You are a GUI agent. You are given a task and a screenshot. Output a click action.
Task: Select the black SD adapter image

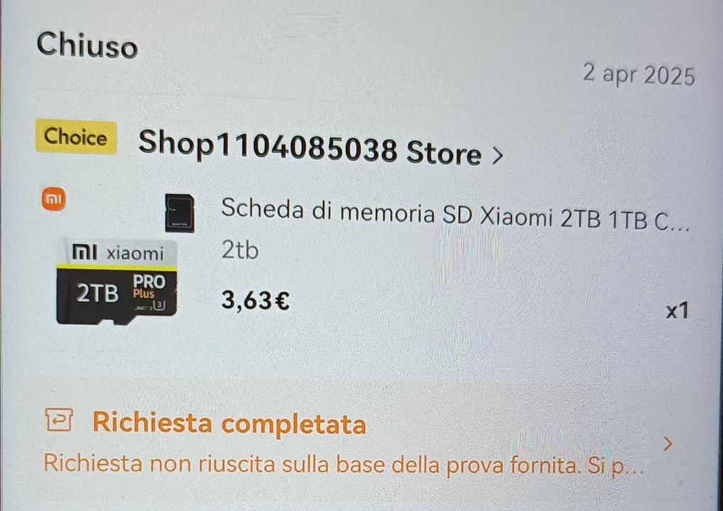tap(180, 213)
